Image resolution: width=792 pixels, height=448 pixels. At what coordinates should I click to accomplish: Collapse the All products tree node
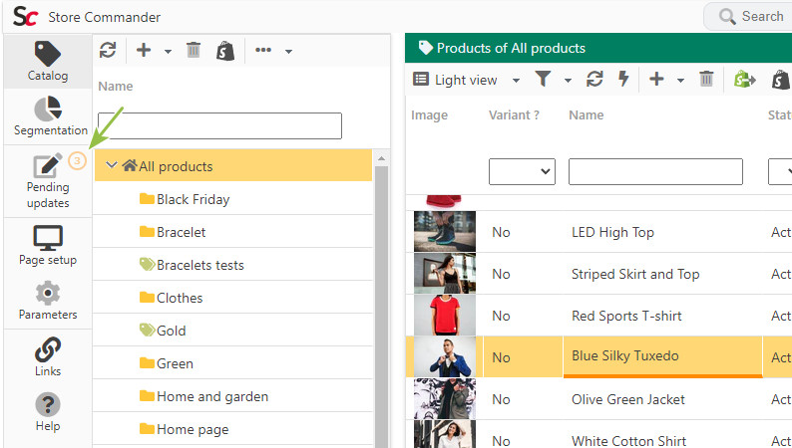pyautogui.click(x=112, y=165)
